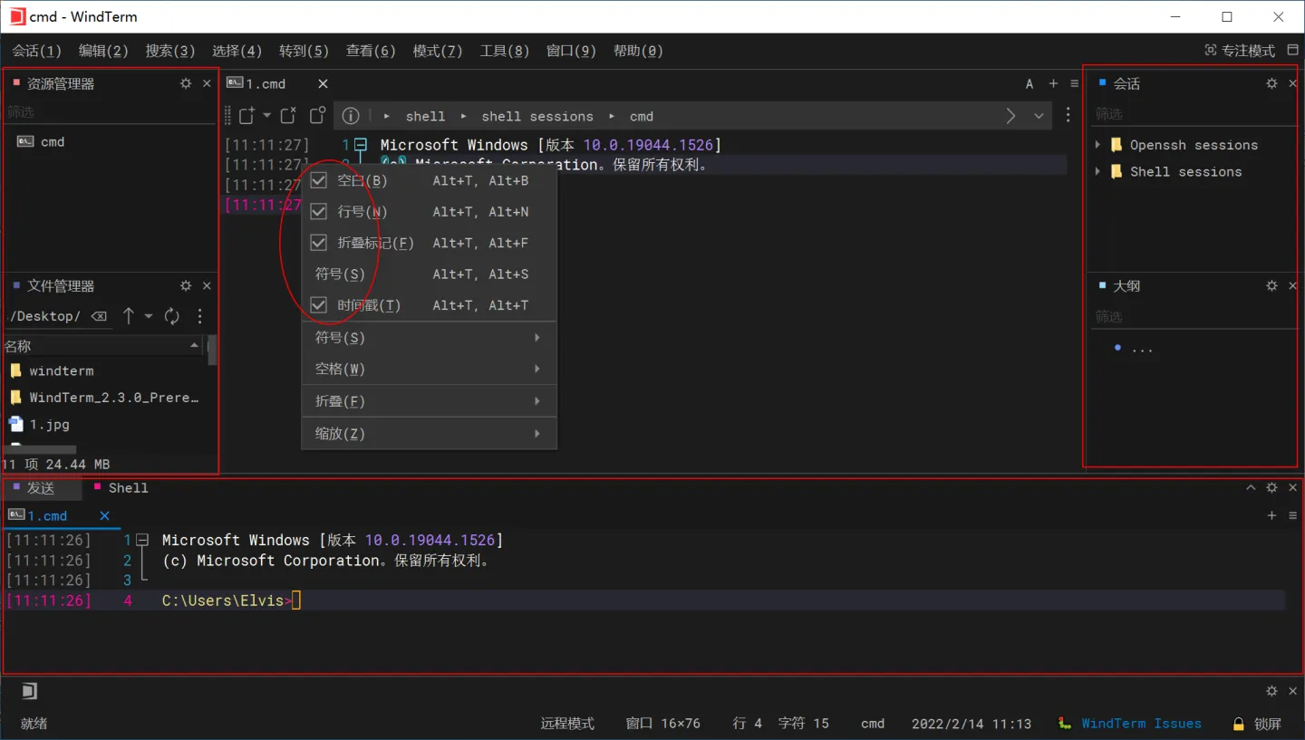Click the panel icon at bottom-left strip

tap(29, 691)
